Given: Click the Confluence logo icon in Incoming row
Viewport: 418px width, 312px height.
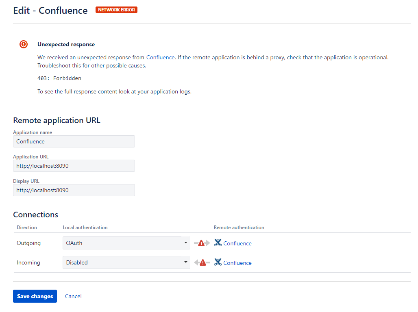Looking at the screenshot, I should coord(218,262).
